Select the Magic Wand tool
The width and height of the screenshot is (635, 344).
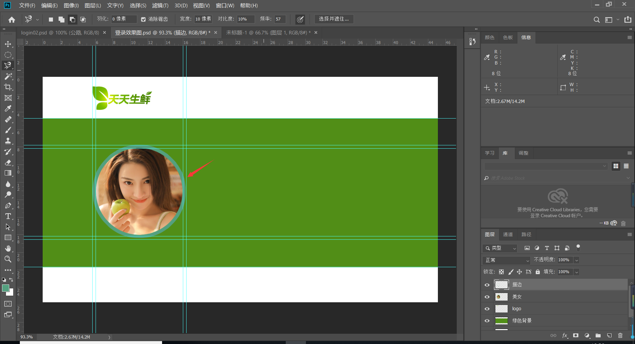tap(8, 76)
